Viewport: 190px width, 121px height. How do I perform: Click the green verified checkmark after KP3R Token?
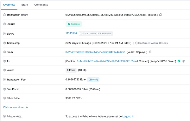pos(179,61)
